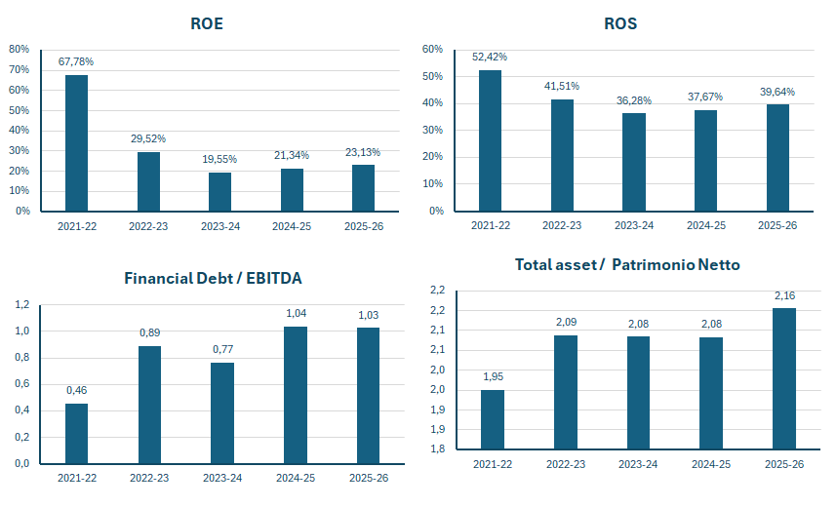Select the ROE bar for 2021-22
Screen dimensions: 836x507
(x=77, y=143)
